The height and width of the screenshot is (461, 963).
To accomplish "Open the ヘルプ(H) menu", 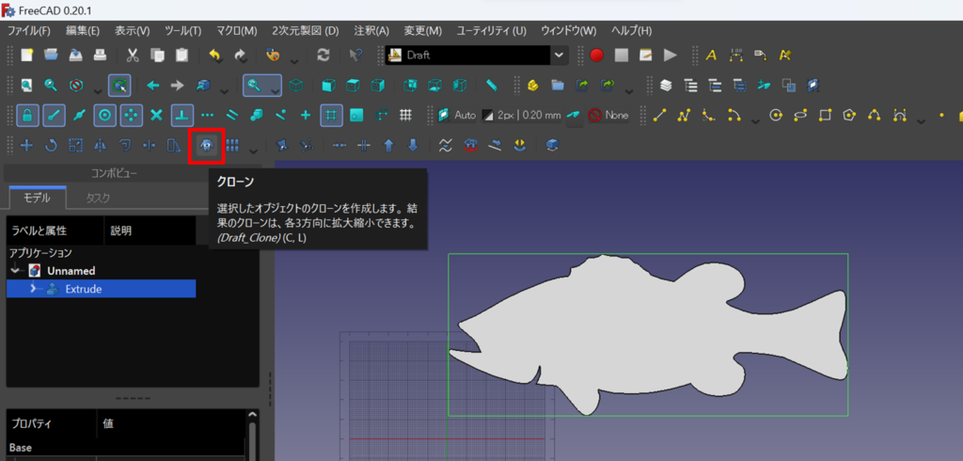I will click(631, 31).
